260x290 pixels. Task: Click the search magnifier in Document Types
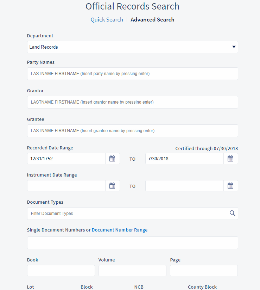tap(232, 213)
